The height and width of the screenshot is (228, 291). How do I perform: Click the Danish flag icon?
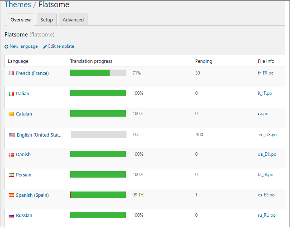click(x=11, y=155)
